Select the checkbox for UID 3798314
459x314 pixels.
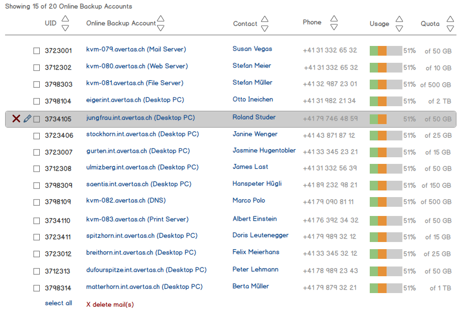(37, 288)
